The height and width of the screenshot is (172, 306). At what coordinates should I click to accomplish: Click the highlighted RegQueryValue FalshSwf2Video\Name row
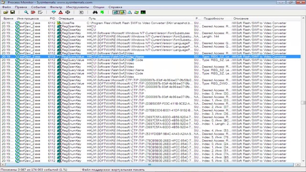tap(151, 56)
